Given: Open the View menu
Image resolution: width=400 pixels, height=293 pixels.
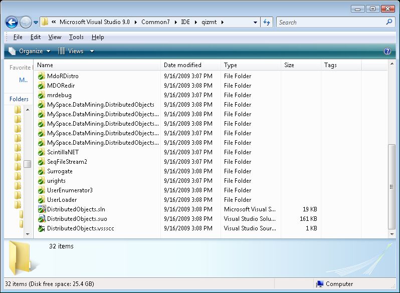Looking at the screenshot, I should click(x=55, y=37).
